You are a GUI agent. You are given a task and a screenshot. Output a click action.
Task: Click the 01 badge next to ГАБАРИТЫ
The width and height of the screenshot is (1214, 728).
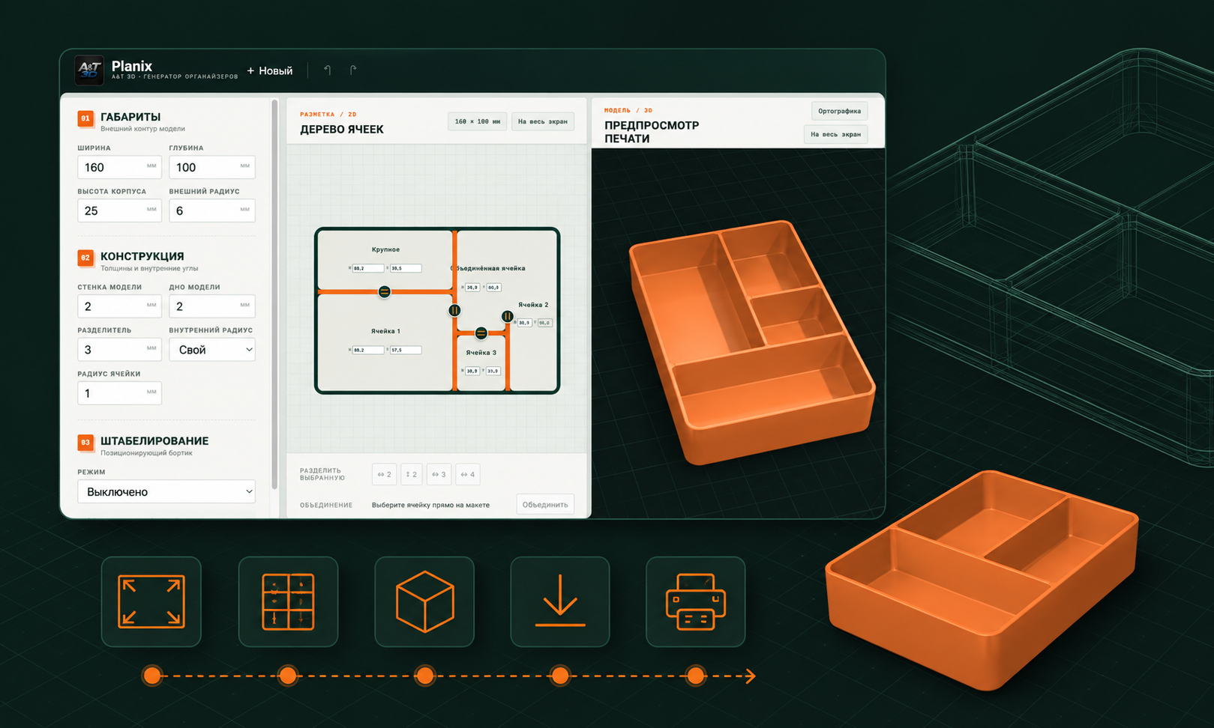(85, 118)
